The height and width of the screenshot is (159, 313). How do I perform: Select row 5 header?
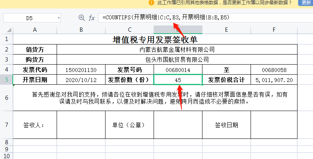tap(6, 80)
